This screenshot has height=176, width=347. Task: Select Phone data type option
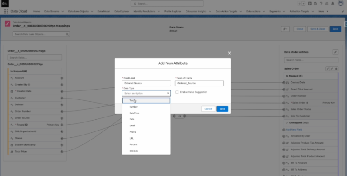pos(146,132)
